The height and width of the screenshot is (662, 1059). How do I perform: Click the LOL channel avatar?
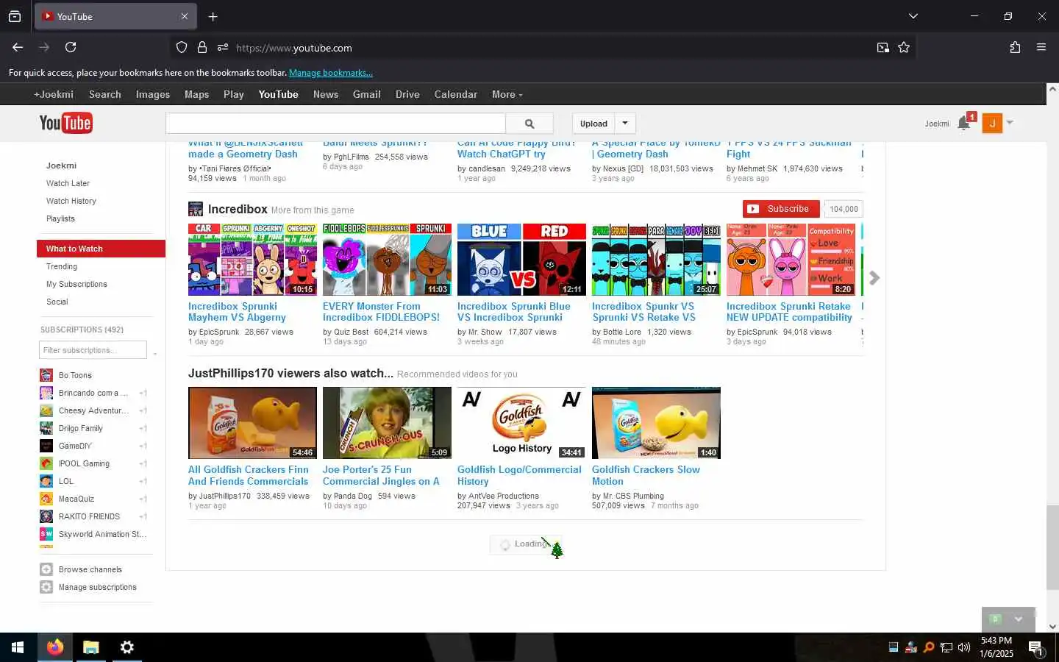(46, 481)
